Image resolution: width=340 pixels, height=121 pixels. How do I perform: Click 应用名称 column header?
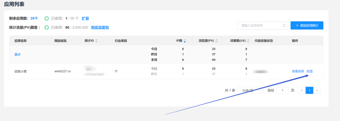click(x=21, y=41)
